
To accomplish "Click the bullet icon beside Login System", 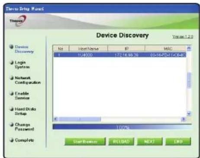I will (11, 62).
